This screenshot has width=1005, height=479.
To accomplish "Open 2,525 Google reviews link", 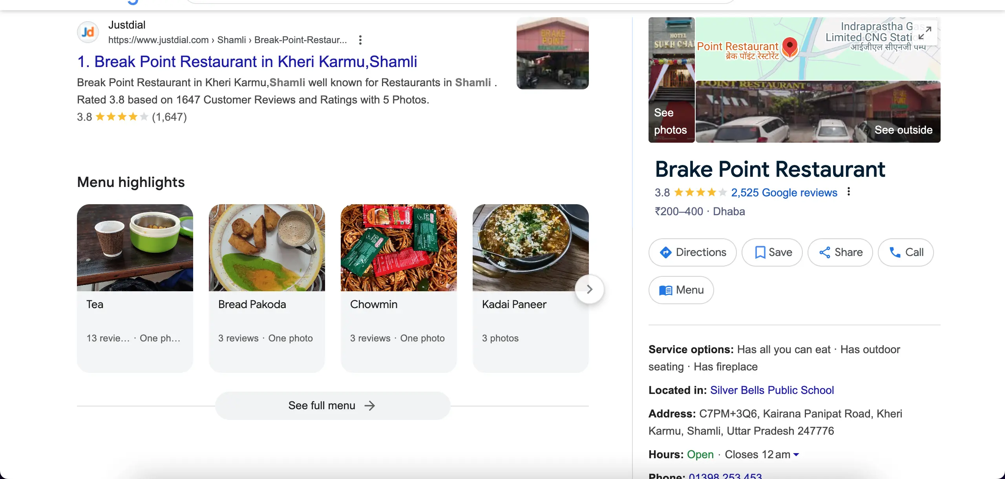I will (x=784, y=192).
